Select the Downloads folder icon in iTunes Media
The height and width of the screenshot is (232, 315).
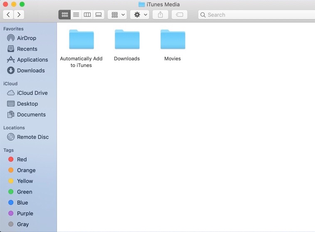(127, 39)
